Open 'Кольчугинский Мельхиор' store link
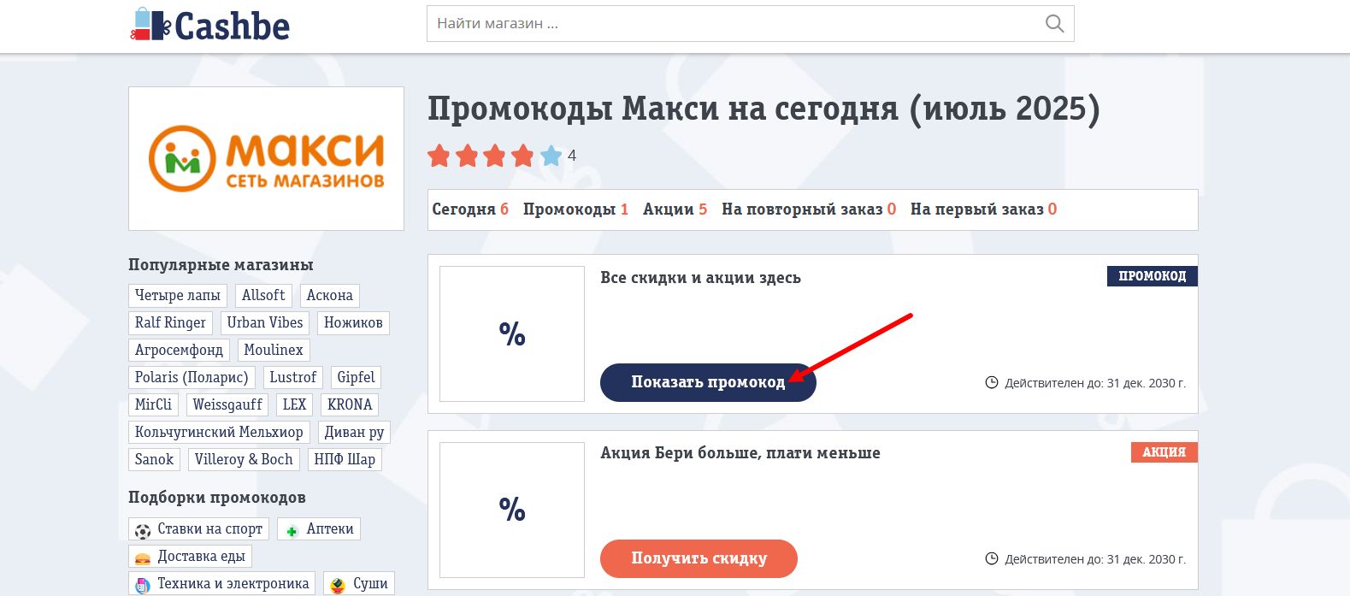 point(219,432)
